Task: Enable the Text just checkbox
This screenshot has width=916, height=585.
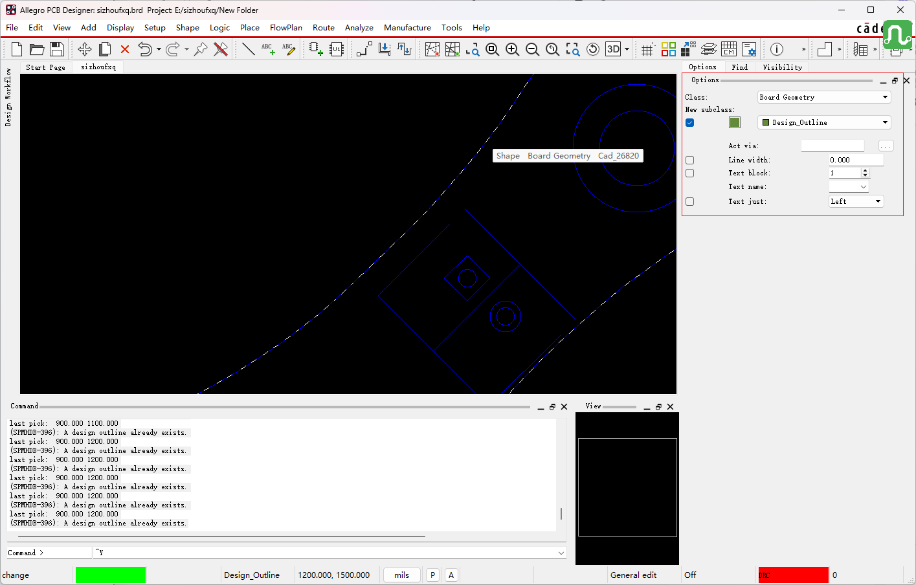Action: point(689,201)
